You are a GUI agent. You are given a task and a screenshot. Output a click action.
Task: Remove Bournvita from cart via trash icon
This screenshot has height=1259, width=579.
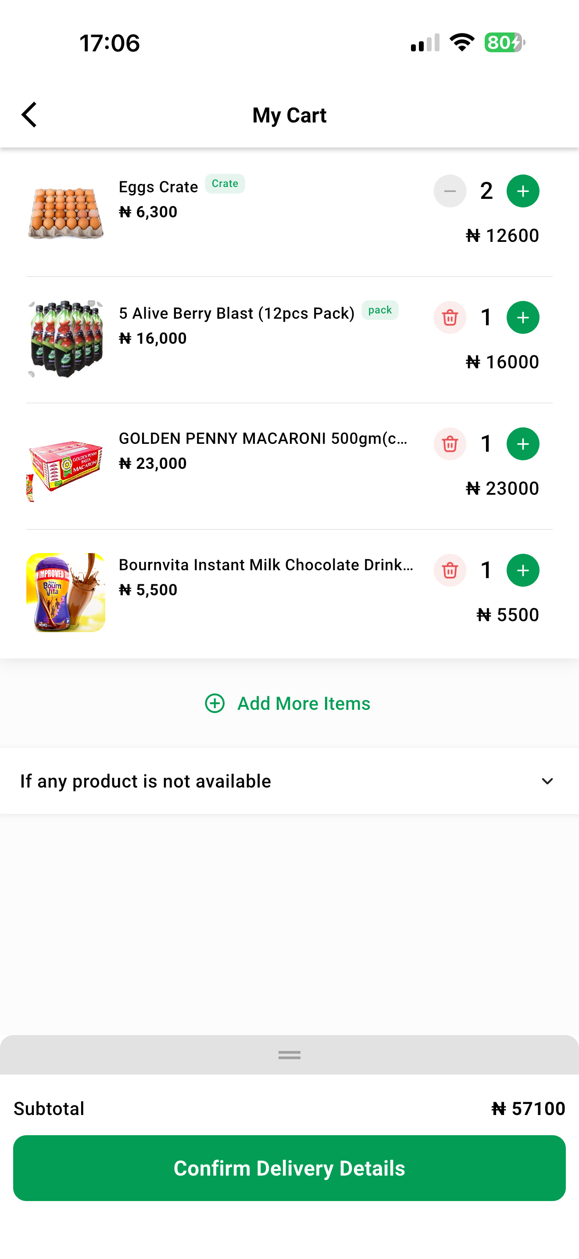coord(450,570)
